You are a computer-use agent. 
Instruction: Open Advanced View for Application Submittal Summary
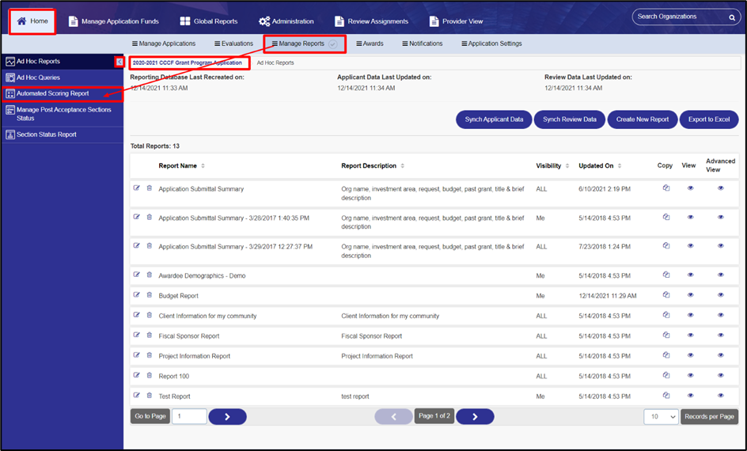click(x=721, y=188)
